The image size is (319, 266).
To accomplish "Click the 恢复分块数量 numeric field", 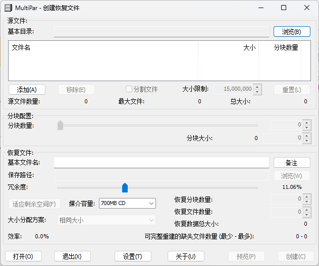I will point(286,199).
